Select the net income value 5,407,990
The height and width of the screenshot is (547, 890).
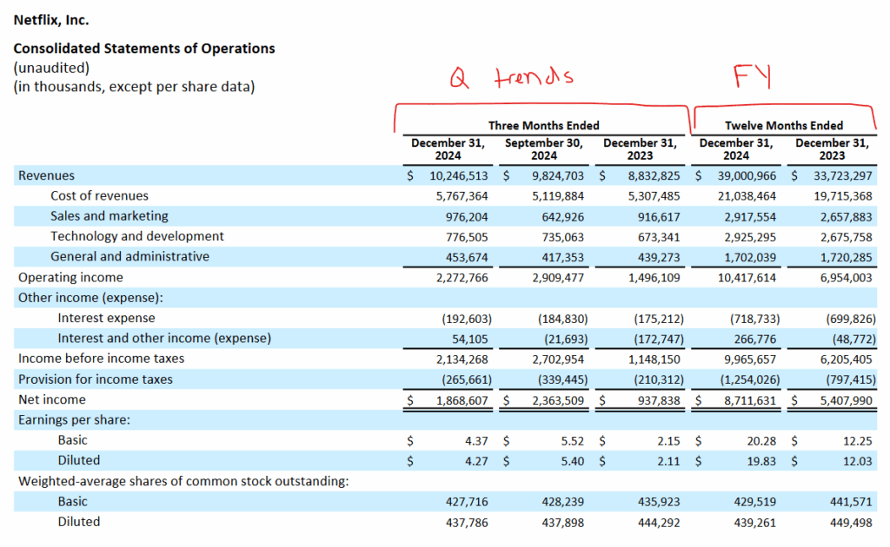tap(846, 401)
